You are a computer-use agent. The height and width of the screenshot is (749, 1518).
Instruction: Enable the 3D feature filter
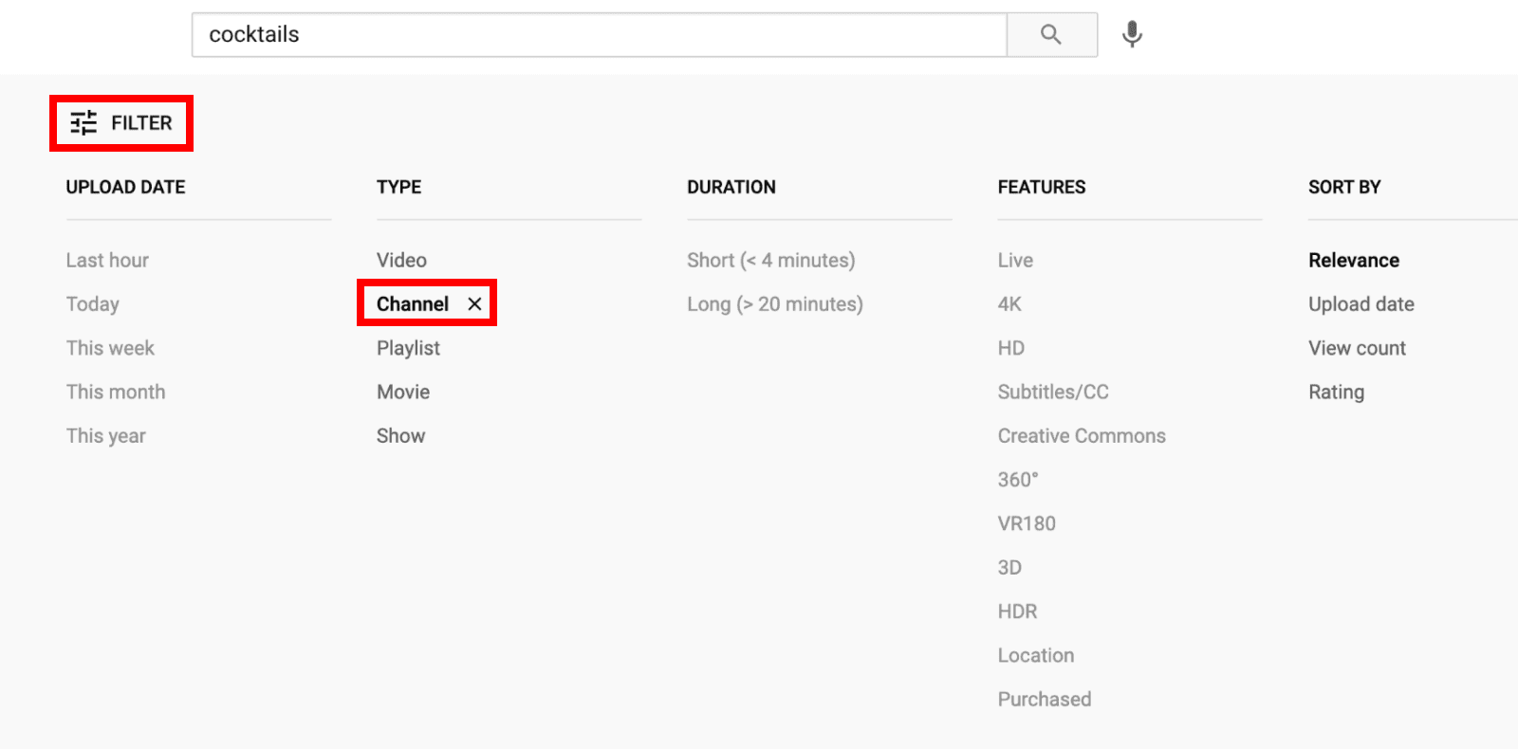[x=1009, y=568]
